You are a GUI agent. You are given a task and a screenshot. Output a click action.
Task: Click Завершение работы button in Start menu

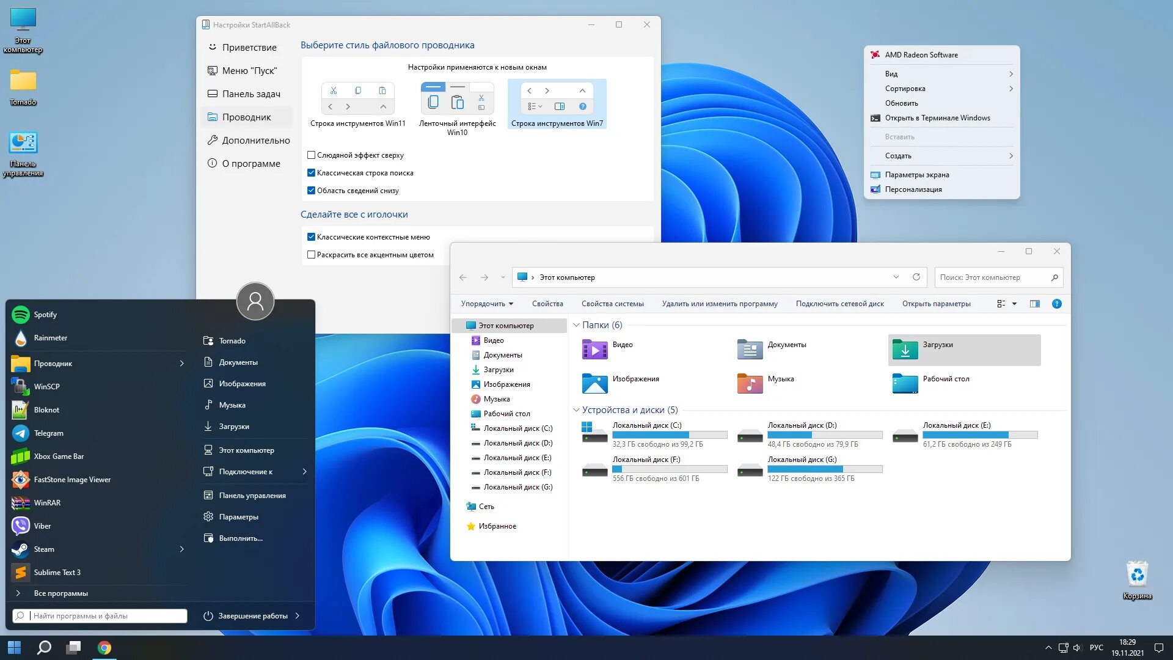click(x=252, y=615)
